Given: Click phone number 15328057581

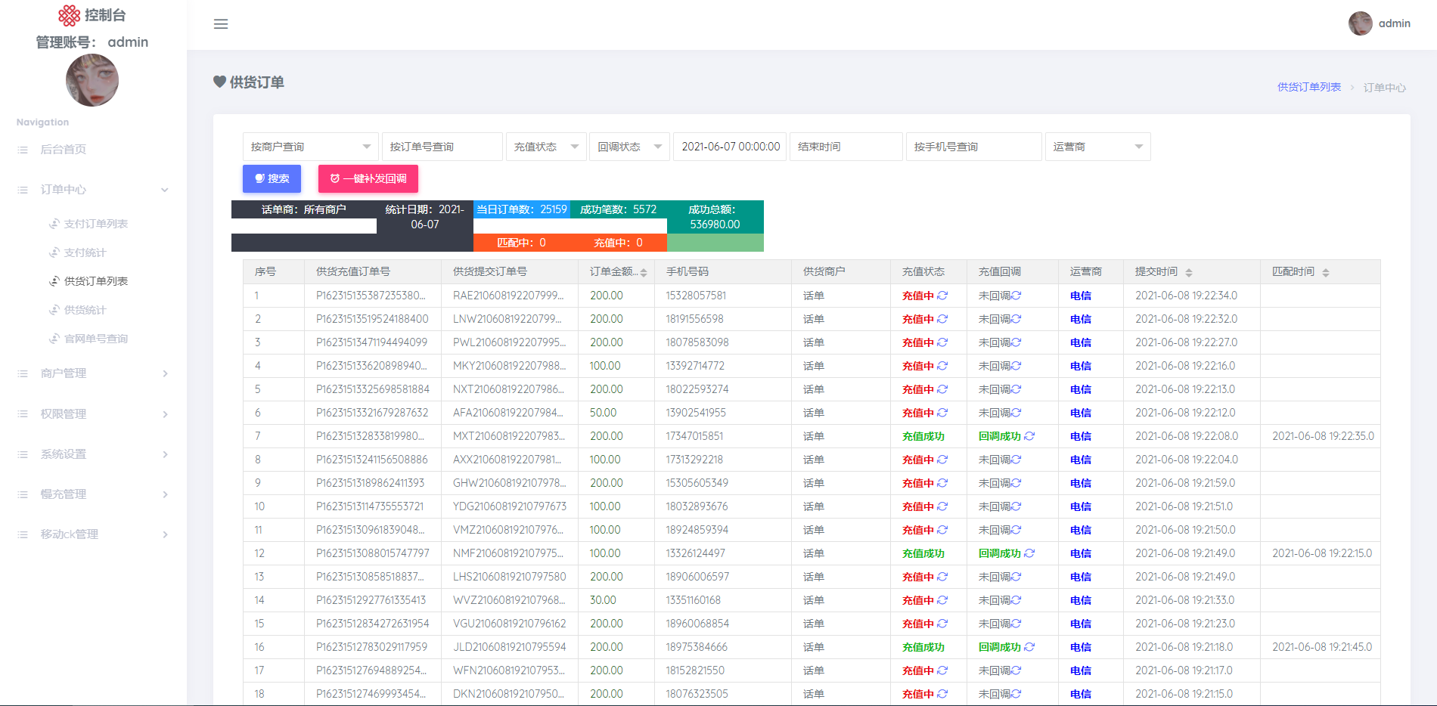Looking at the screenshot, I should tap(696, 296).
